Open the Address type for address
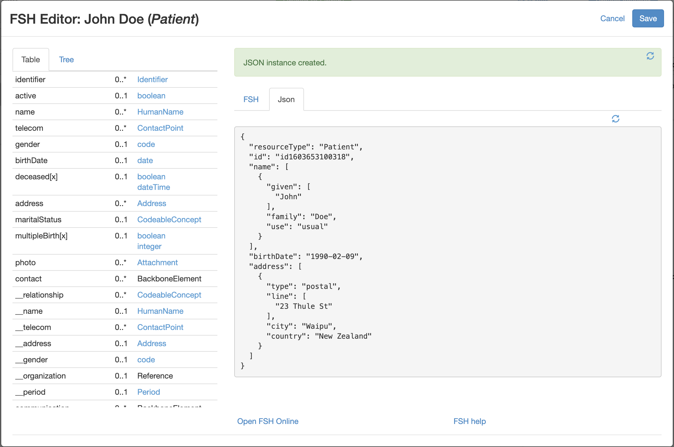Image resolution: width=674 pixels, height=447 pixels. tap(151, 203)
